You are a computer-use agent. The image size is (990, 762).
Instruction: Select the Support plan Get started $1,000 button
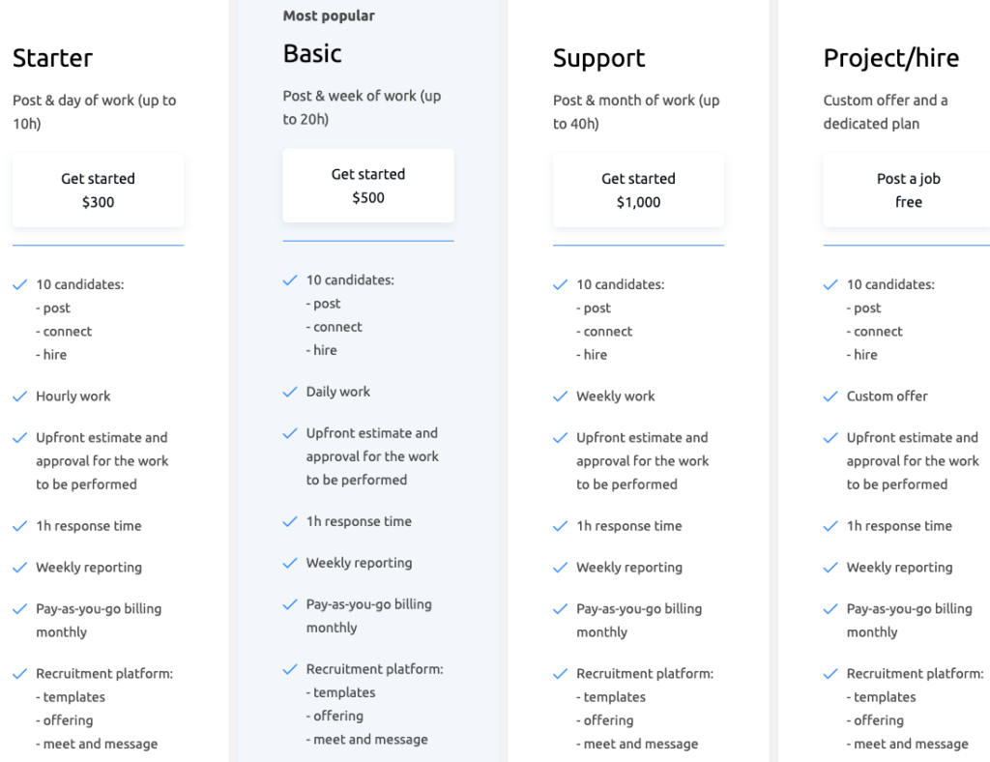click(x=638, y=190)
